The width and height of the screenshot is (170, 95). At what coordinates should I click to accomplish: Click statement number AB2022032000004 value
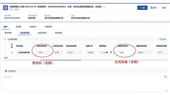12,18
